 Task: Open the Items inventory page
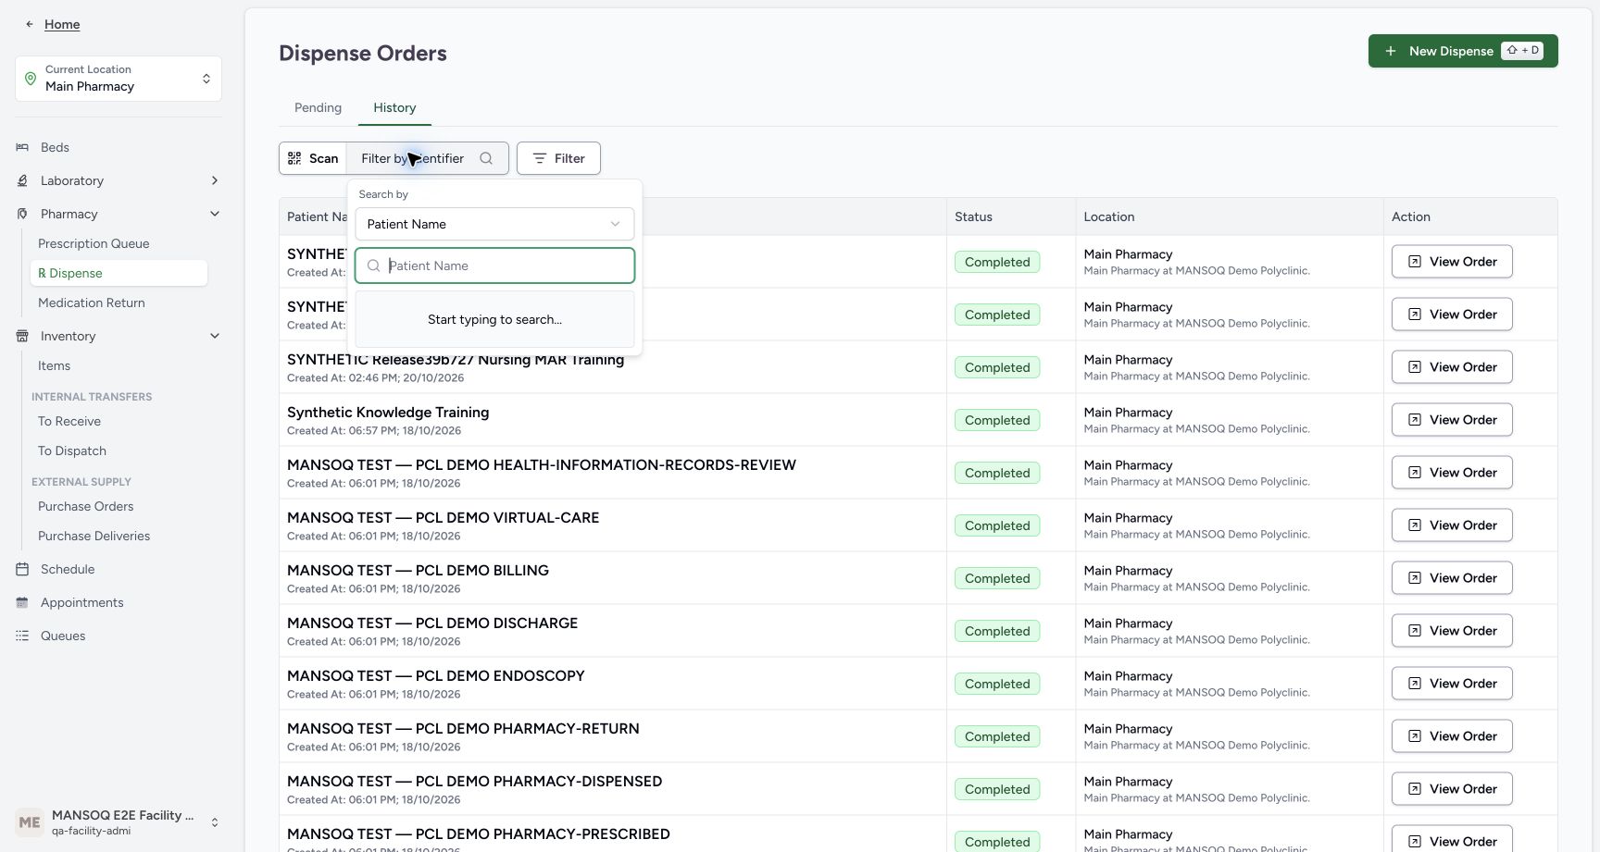(x=54, y=365)
